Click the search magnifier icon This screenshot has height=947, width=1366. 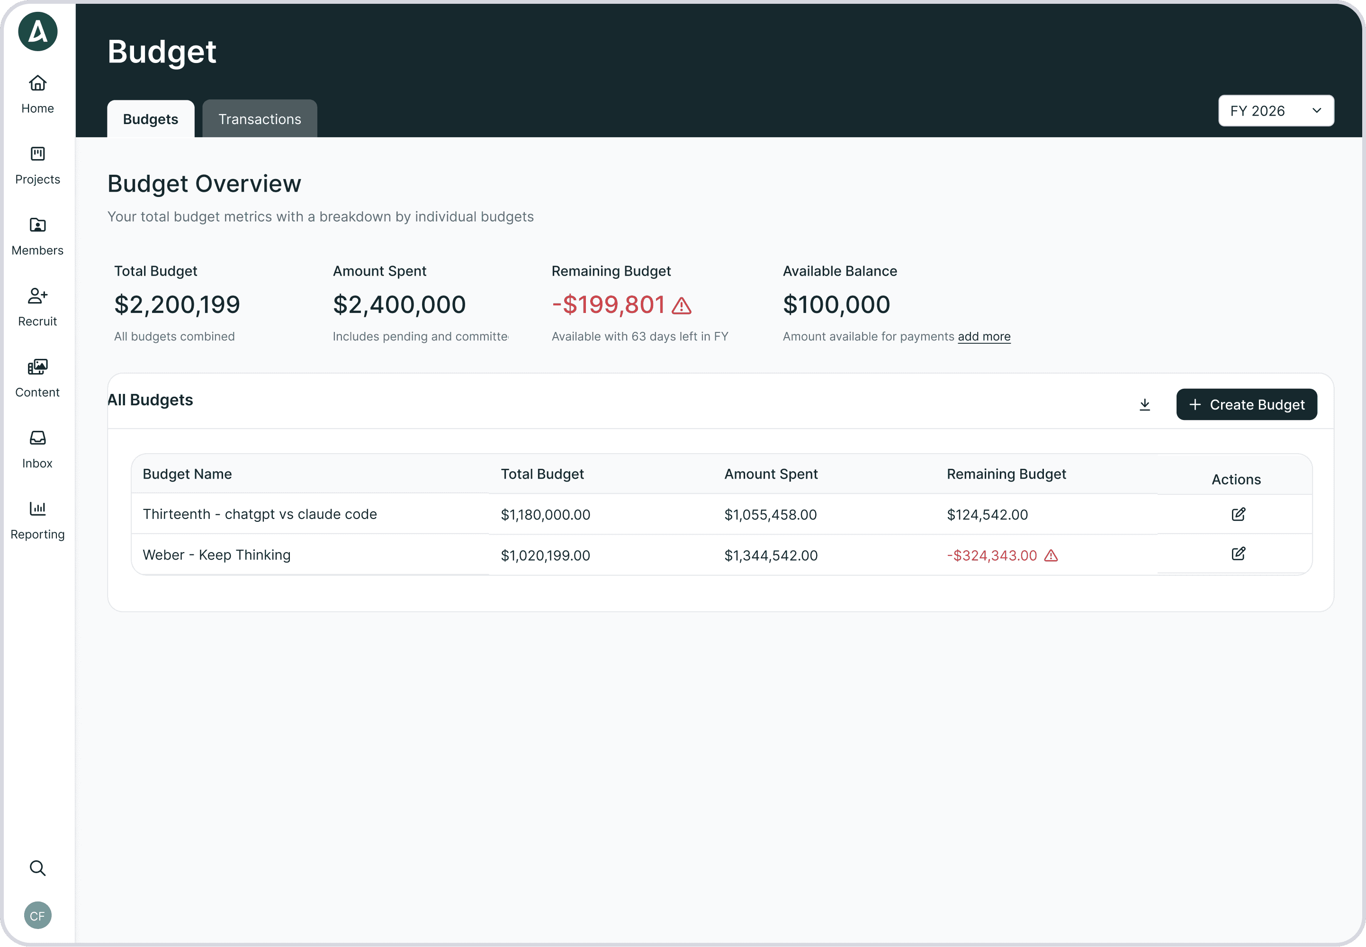tap(37, 867)
